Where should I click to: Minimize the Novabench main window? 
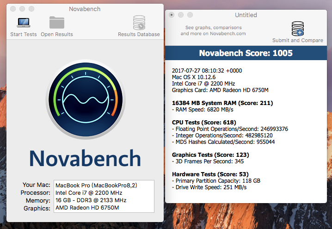click(x=22, y=9)
